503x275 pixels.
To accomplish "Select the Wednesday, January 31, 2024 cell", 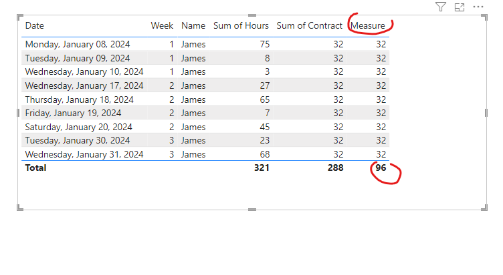I will [x=84, y=155].
